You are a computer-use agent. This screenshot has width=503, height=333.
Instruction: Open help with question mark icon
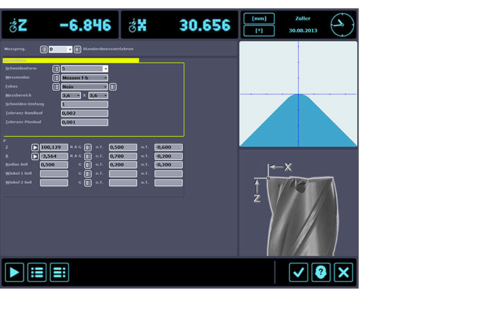321,273
